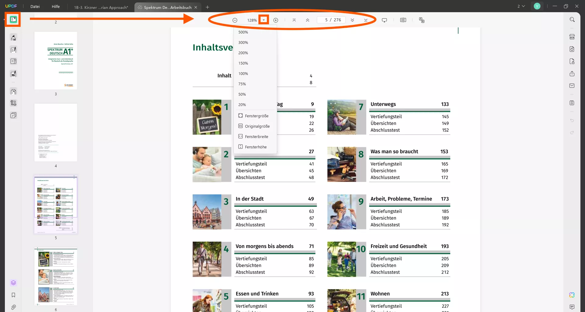Click the zoom value 128%
585x312 pixels.
coord(252,20)
